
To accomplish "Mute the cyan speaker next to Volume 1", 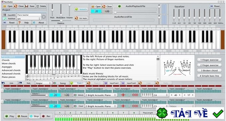I will 55,95.
